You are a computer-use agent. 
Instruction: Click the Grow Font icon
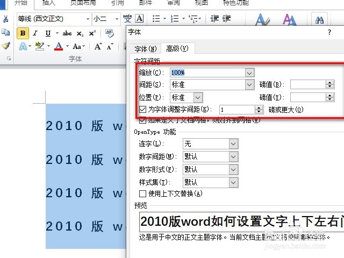click(98, 46)
